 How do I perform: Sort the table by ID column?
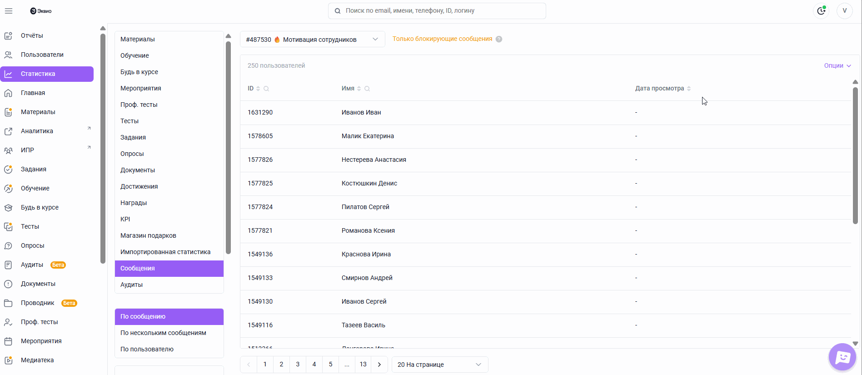258,89
